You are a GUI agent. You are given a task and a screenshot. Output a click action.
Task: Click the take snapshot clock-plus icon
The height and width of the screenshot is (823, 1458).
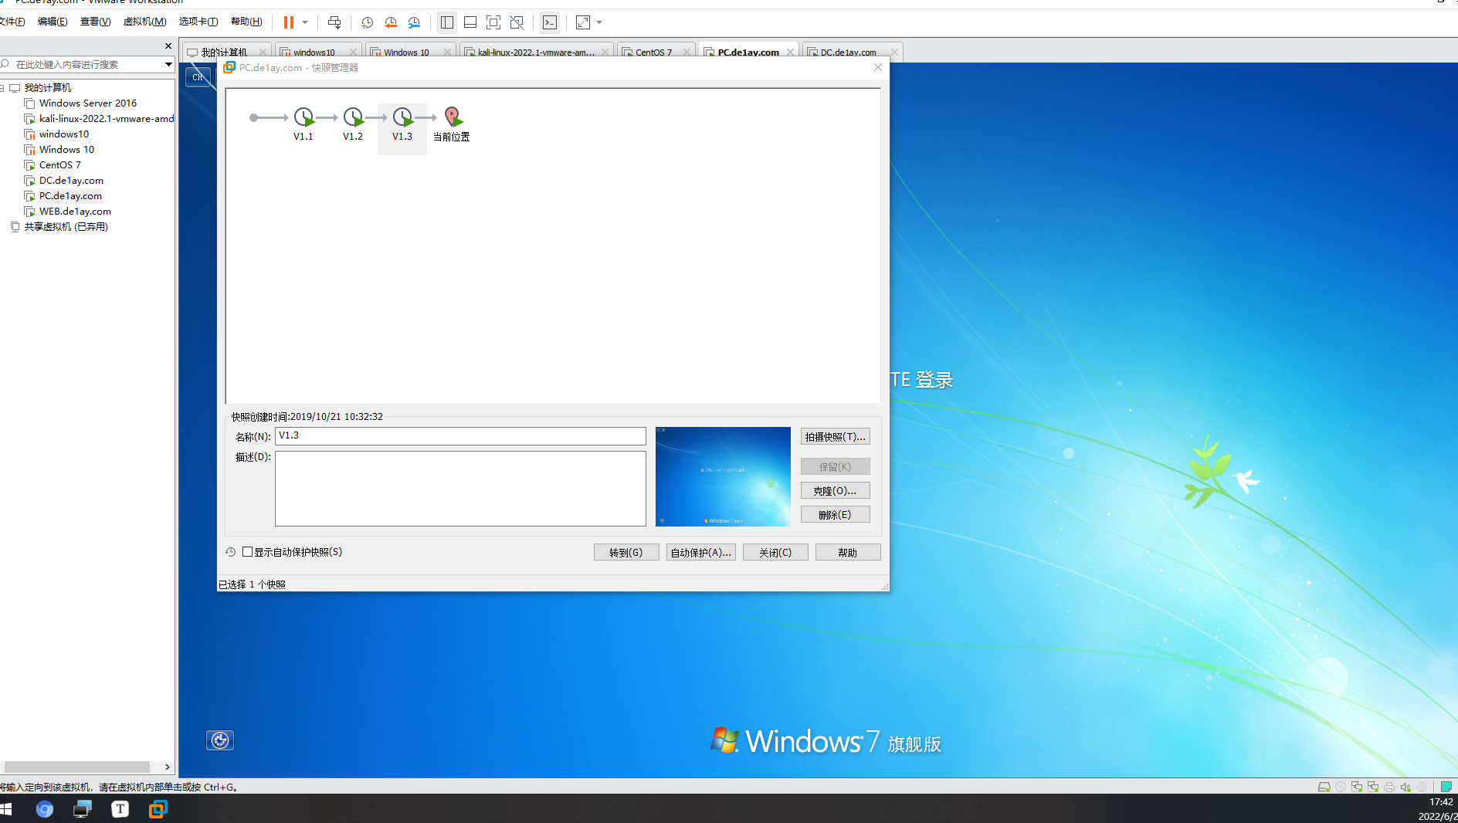click(368, 22)
